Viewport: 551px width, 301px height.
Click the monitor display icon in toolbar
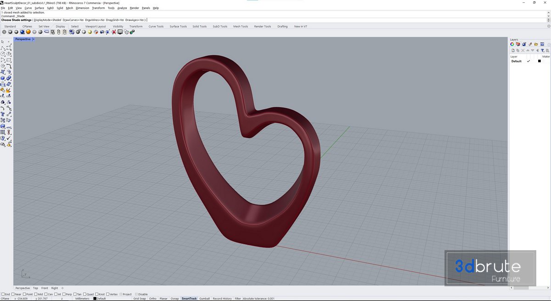click(120, 32)
